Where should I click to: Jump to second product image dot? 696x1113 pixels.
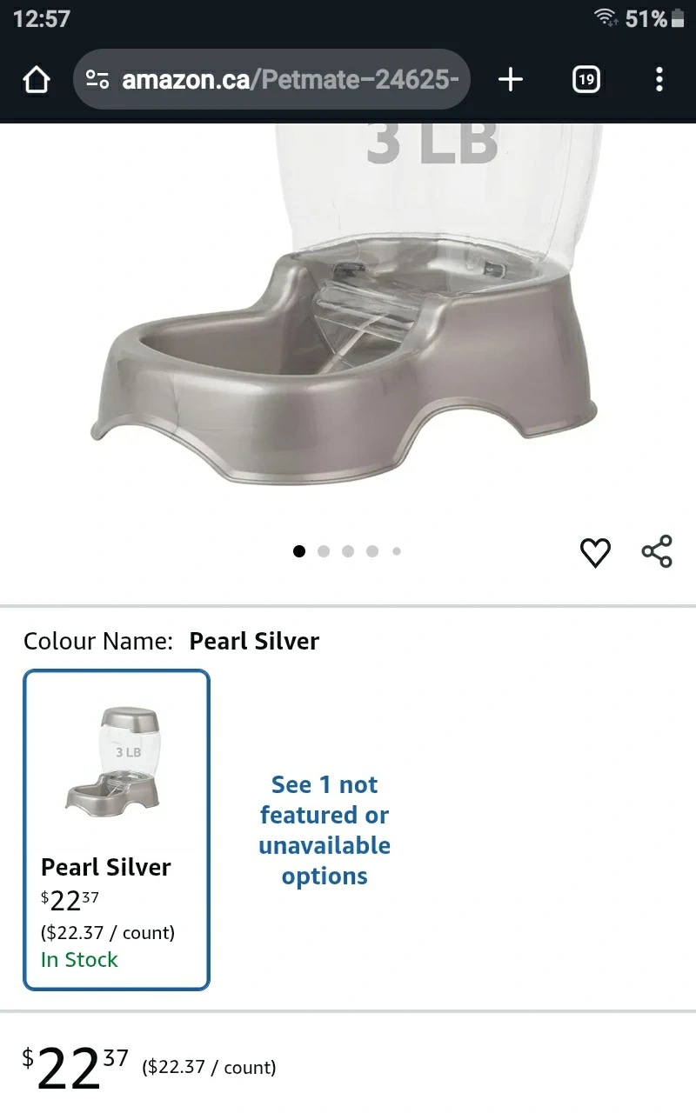click(x=324, y=550)
